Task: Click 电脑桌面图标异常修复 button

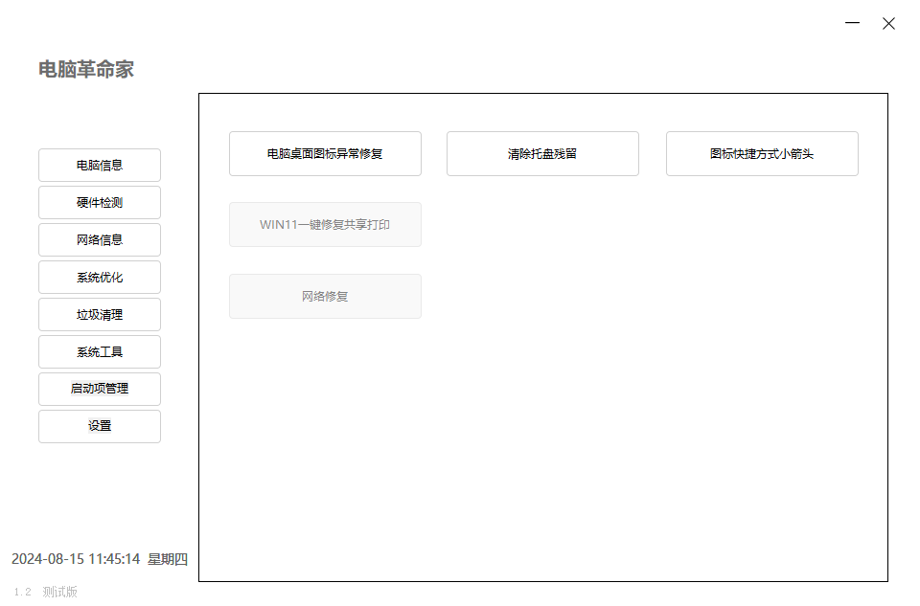Action: pos(325,153)
